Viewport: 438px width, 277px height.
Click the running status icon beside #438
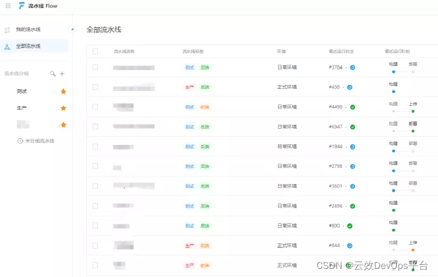coord(350,88)
